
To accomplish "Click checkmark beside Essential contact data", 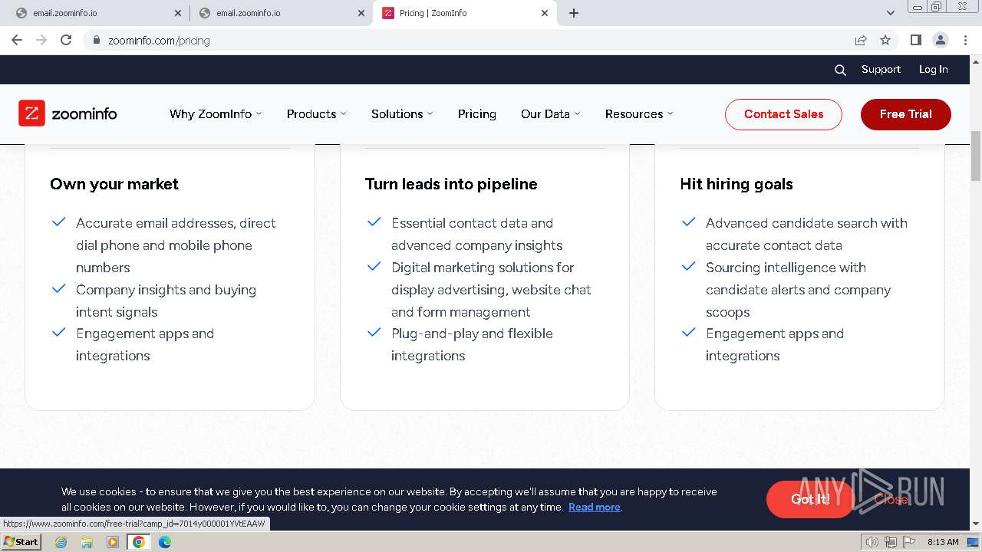I will (374, 222).
